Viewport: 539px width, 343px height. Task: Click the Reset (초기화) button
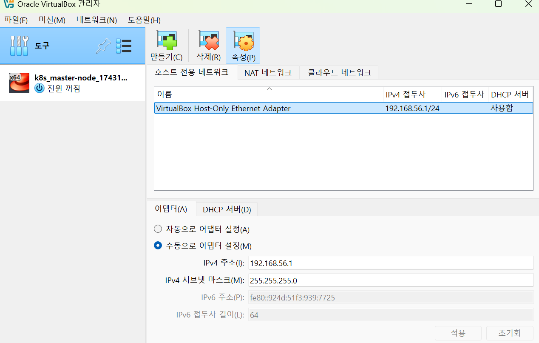(510, 333)
